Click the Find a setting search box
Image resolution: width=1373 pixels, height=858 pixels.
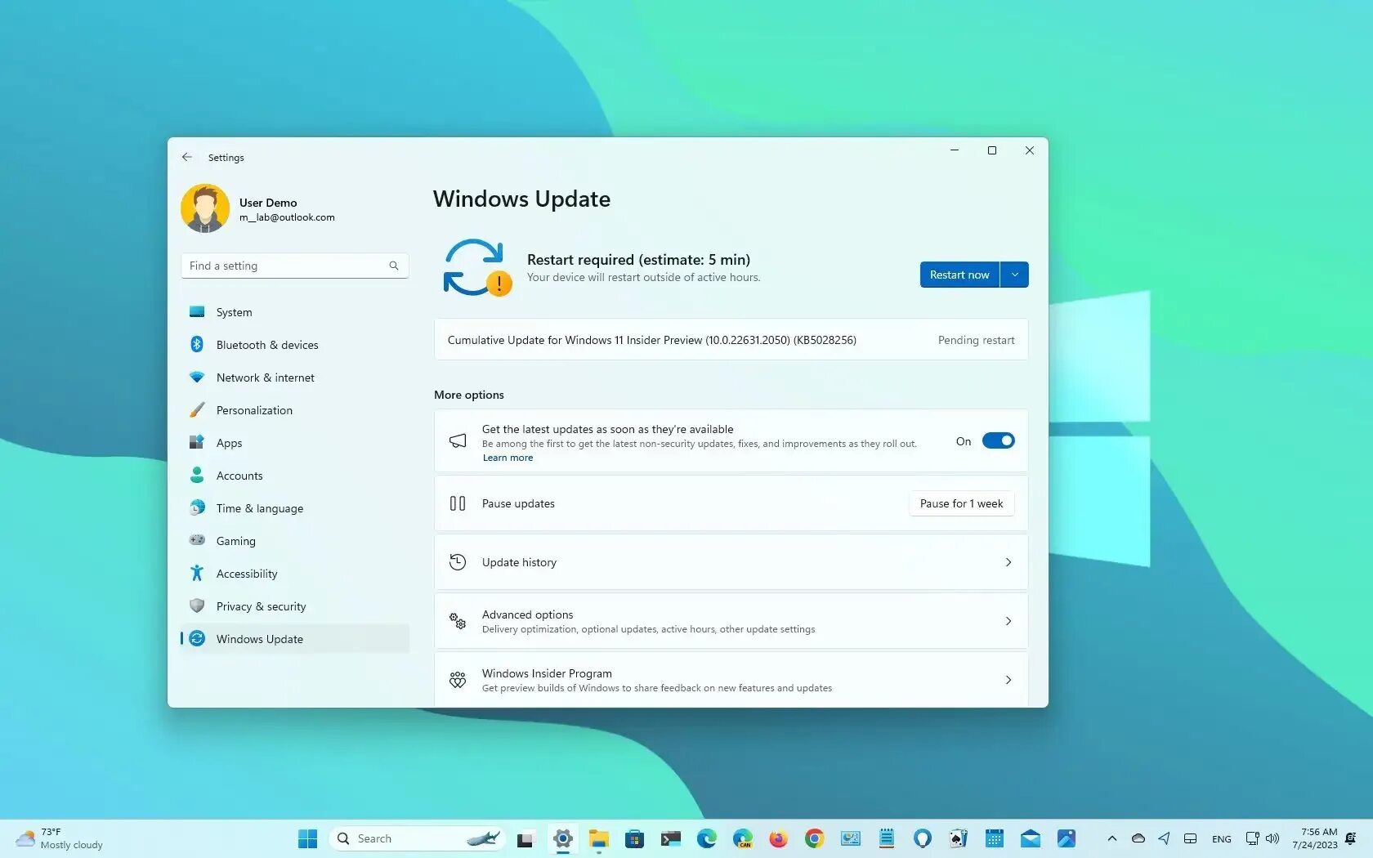(x=294, y=266)
